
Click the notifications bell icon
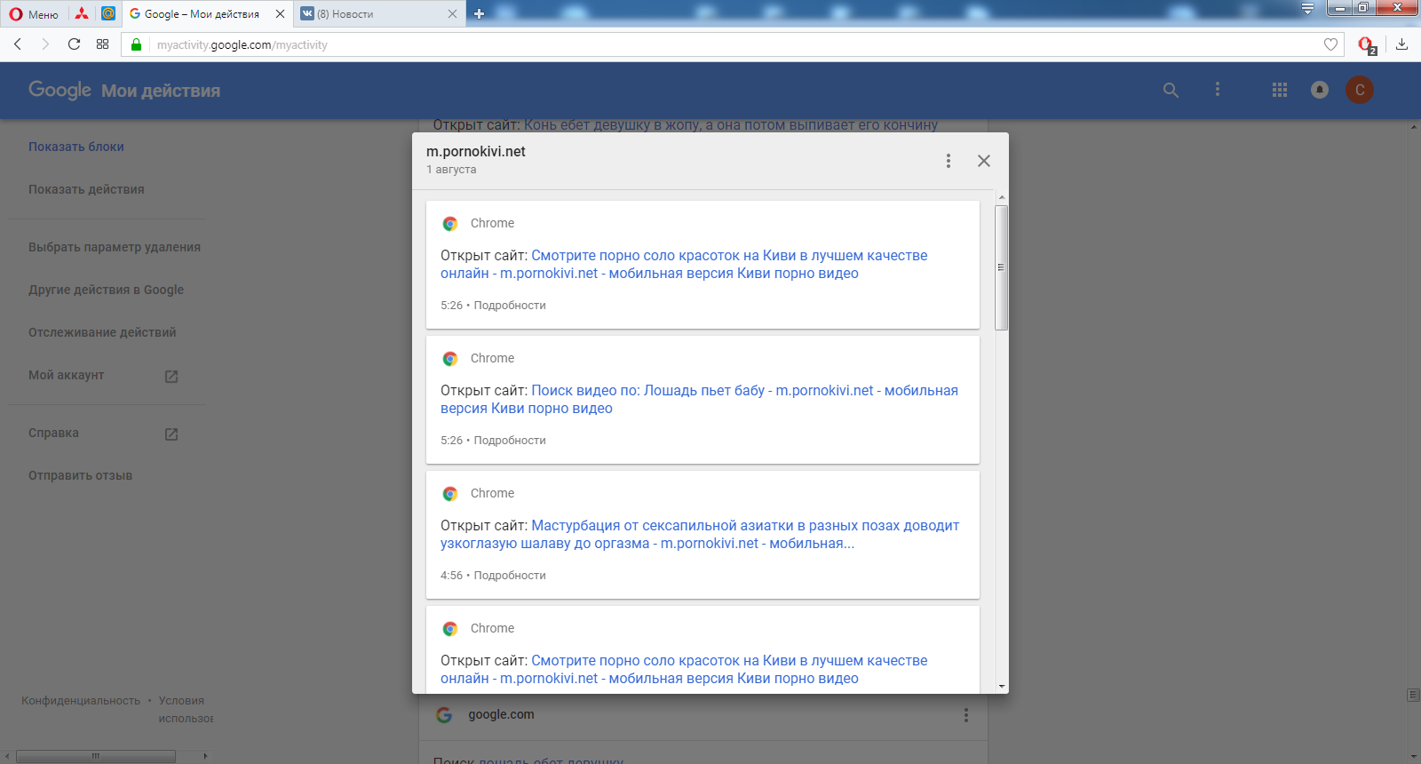coord(1319,90)
